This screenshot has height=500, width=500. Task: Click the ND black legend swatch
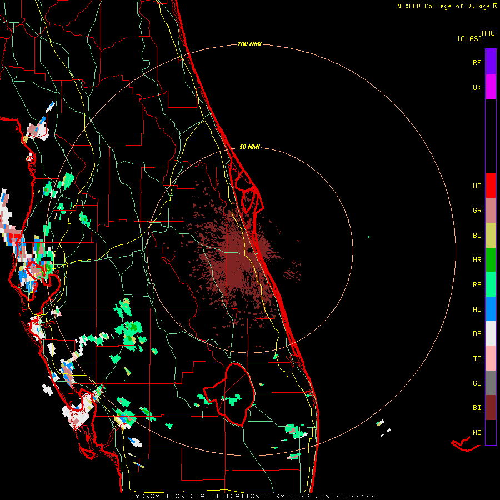491,432
